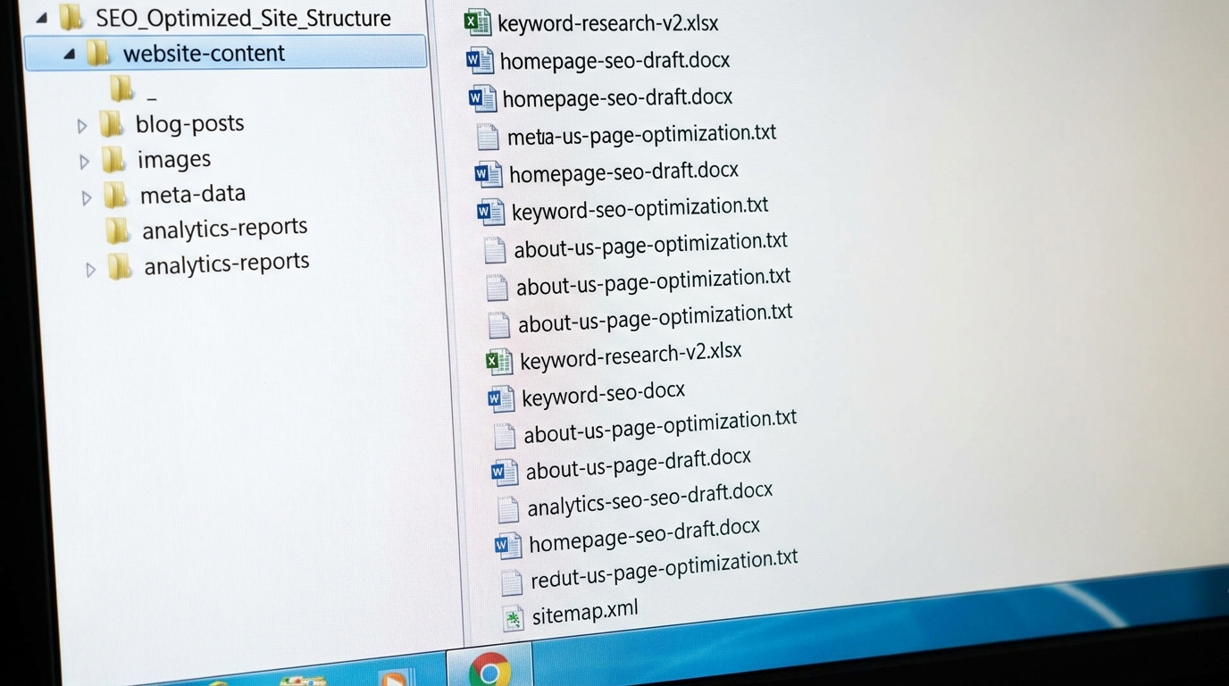Click the meta-us-page-optimization.txt file icon
The width and height of the screenshot is (1229, 686).
coord(487,137)
